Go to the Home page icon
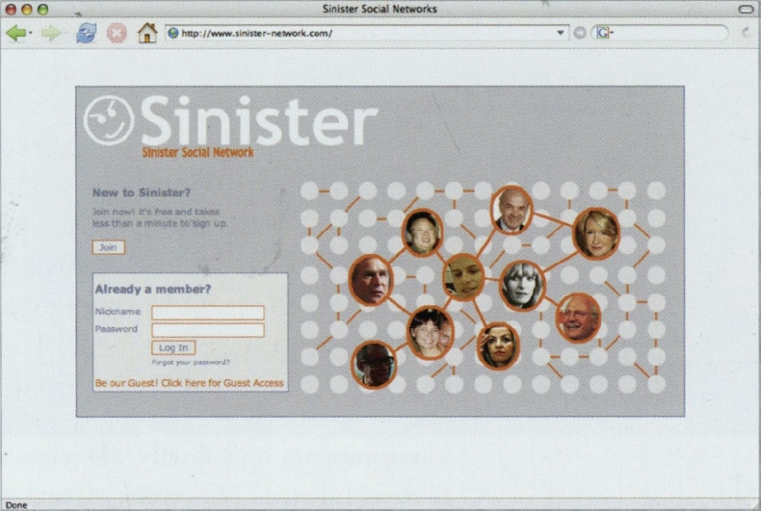This screenshot has height=511, width=761. click(x=146, y=33)
